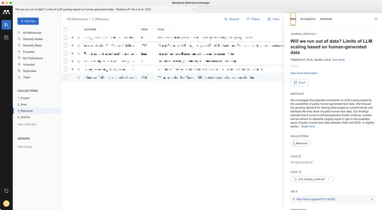Viewport: 382px width, 210px height.
Task: Check the fifth reference row checkbox
Action: [x=66, y=70]
